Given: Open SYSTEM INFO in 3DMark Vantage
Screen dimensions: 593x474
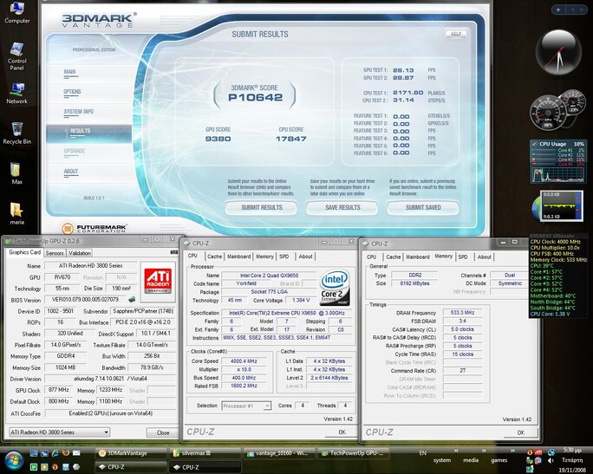Looking at the screenshot, I should (x=79, y=112).
